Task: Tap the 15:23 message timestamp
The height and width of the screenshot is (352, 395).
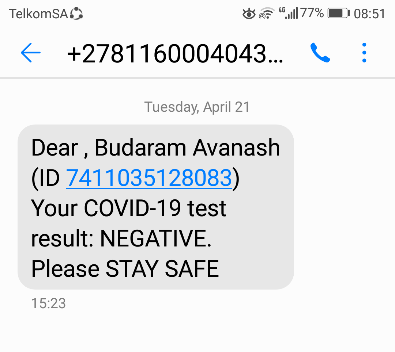Action: click(48, 303)
